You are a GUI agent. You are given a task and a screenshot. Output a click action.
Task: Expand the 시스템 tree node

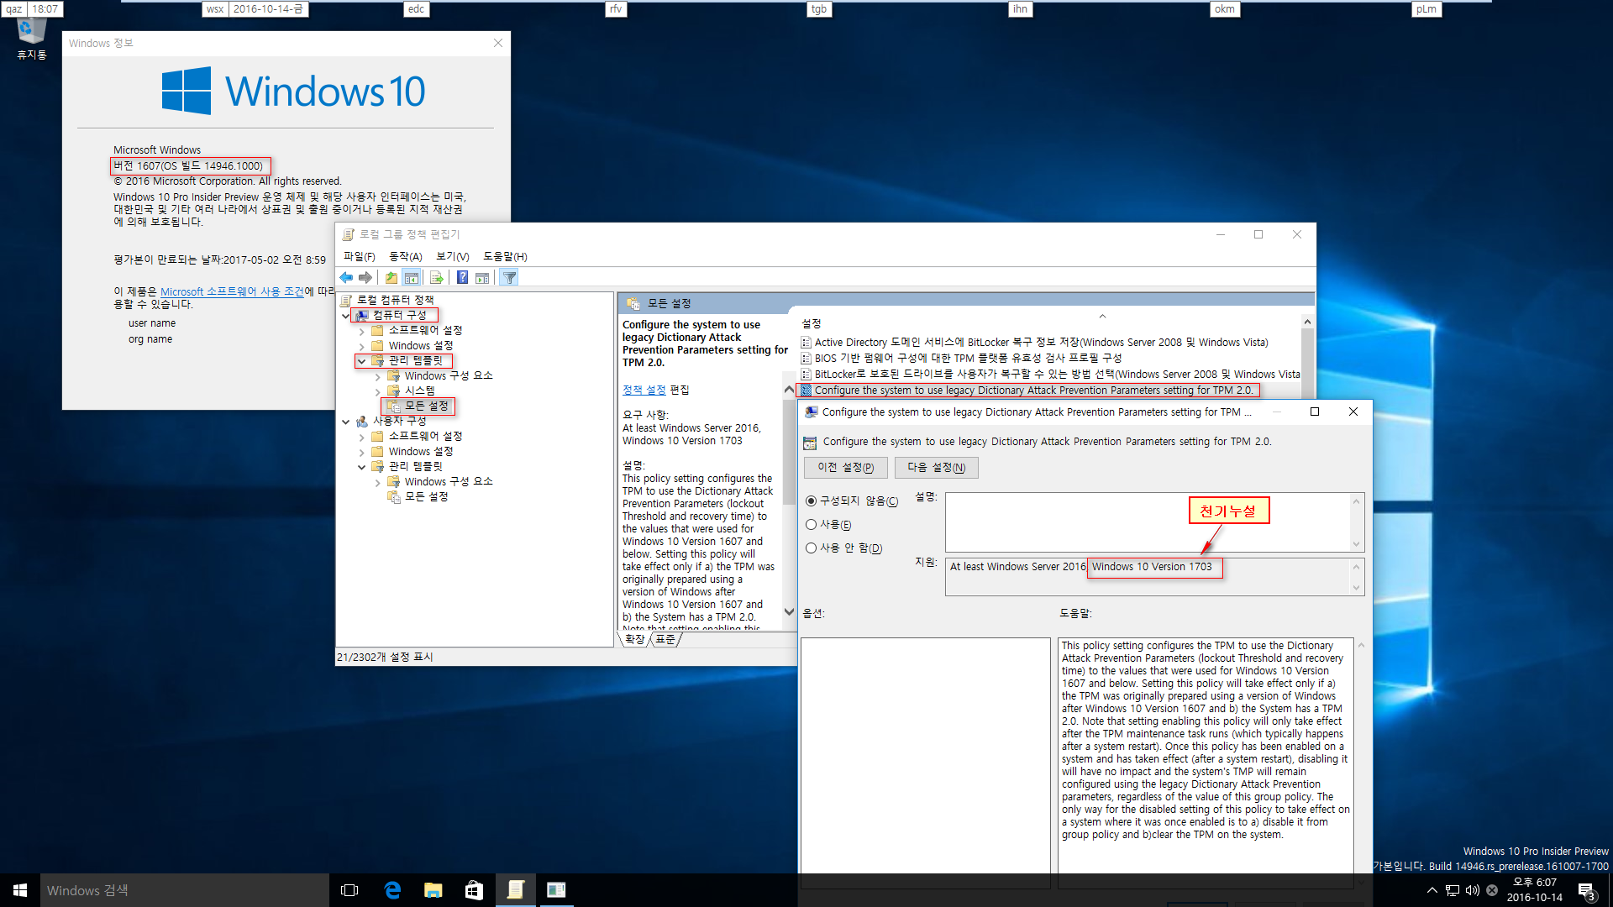click(378, 391)
